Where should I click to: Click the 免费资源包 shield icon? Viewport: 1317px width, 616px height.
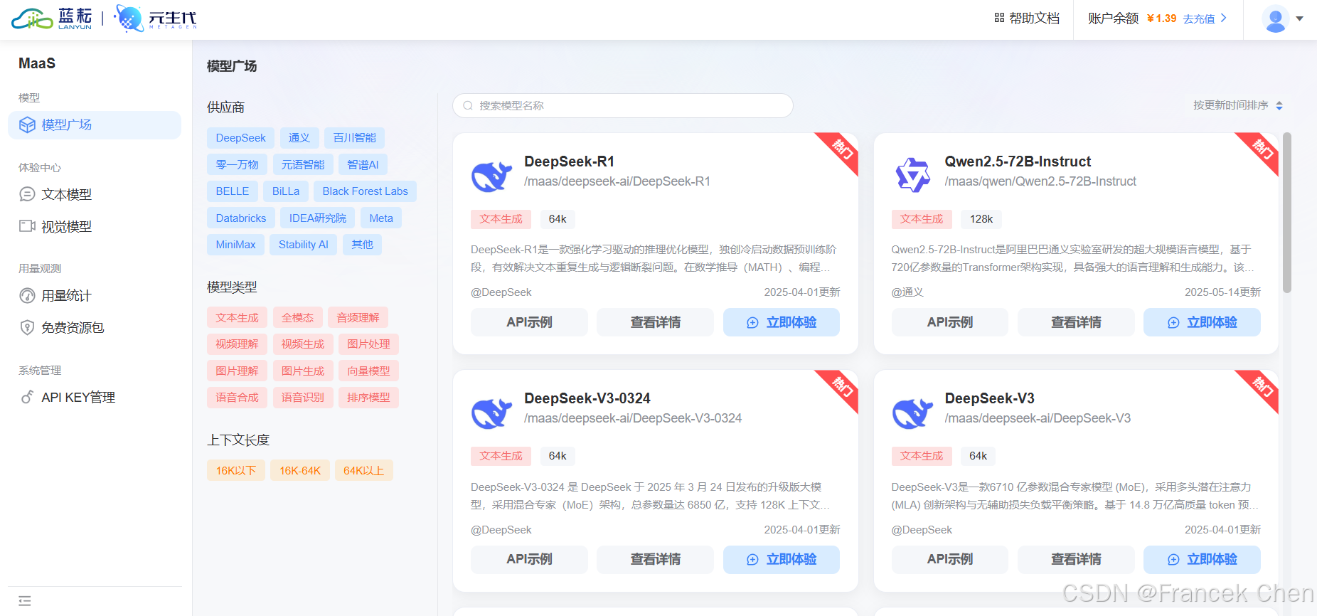pyautogui.click(x=27, y=328)
